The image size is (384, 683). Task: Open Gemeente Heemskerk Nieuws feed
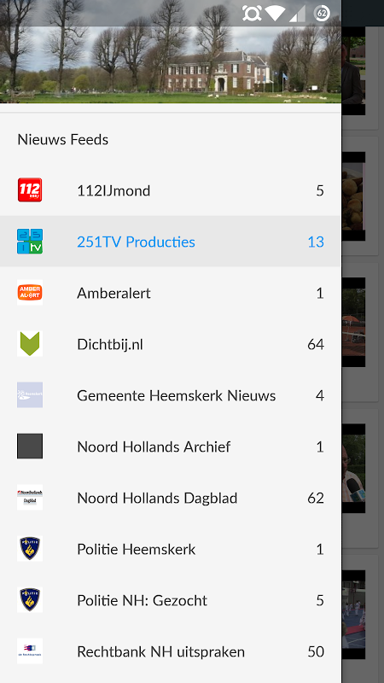point(170,395)
